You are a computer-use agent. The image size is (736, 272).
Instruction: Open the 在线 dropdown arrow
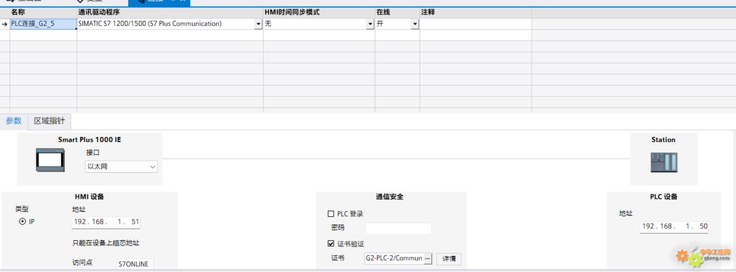415,24
